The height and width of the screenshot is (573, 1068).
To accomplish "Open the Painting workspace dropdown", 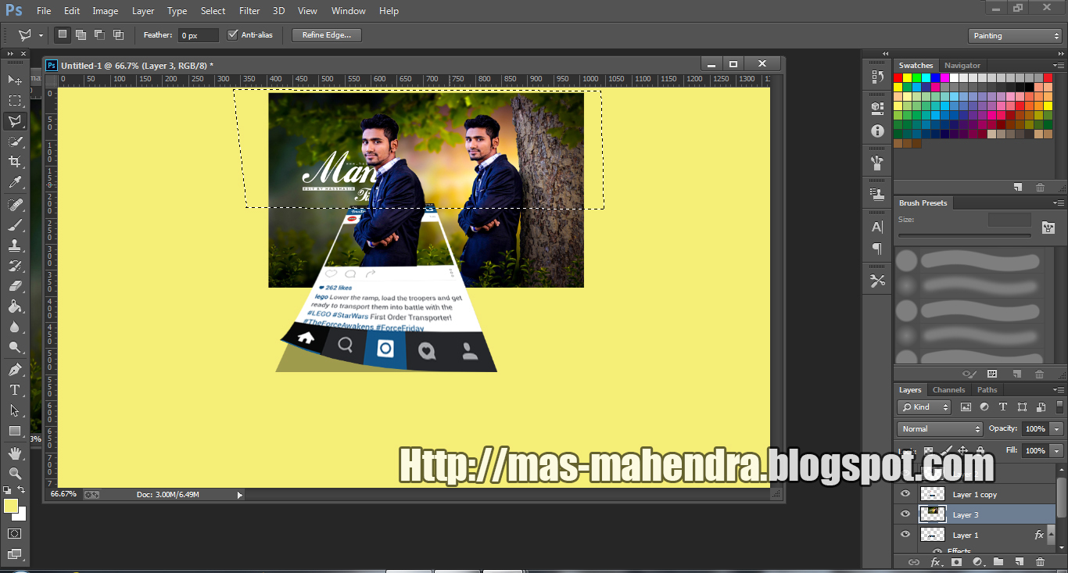I will click(x=1014, y=35).
